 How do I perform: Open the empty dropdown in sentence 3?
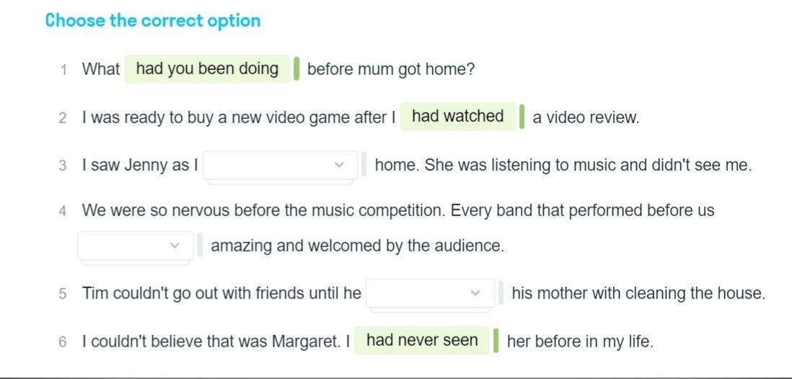click(x=280, y=165)
